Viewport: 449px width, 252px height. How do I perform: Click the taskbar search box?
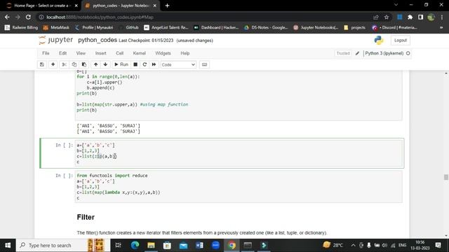pyautogui.click(x=63, y=245)
